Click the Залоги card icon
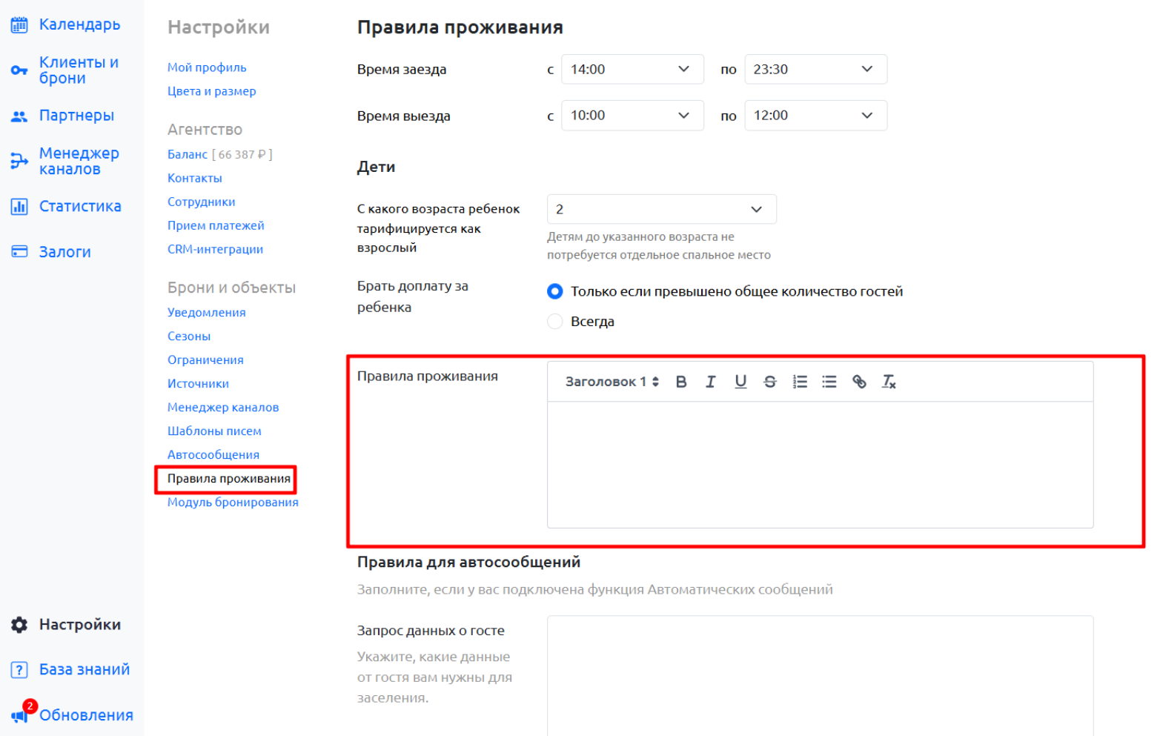Screen dimensions: 1163x736 19,252
